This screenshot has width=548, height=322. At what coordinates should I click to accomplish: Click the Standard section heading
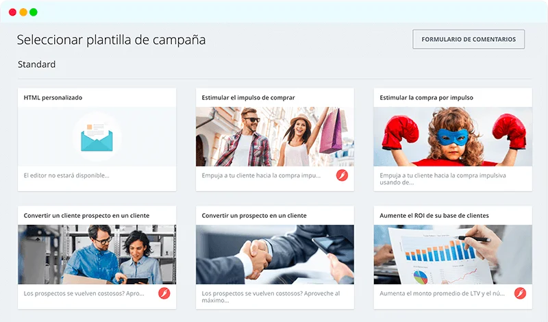[37, 64]
